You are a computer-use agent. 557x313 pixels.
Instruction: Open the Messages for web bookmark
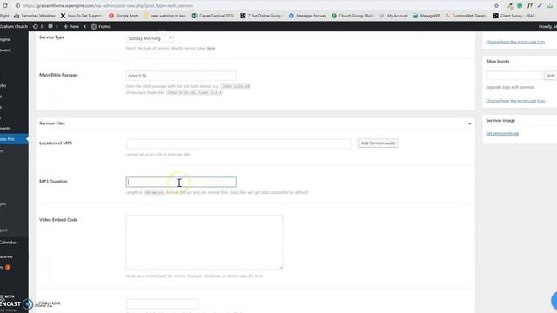click(x=308, y=16)
